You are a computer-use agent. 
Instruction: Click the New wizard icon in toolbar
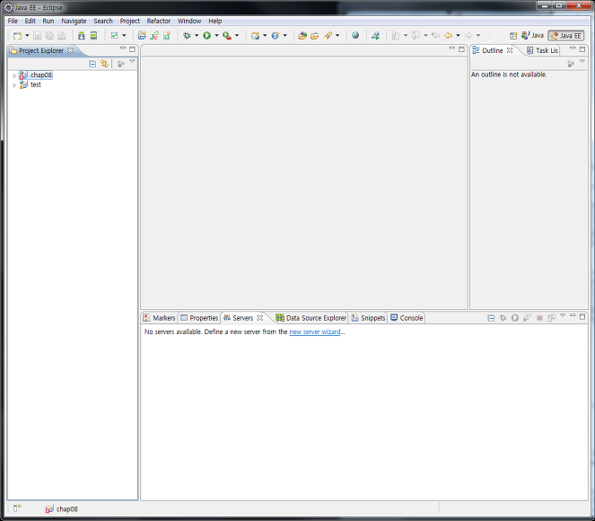[x=17, y=36]
